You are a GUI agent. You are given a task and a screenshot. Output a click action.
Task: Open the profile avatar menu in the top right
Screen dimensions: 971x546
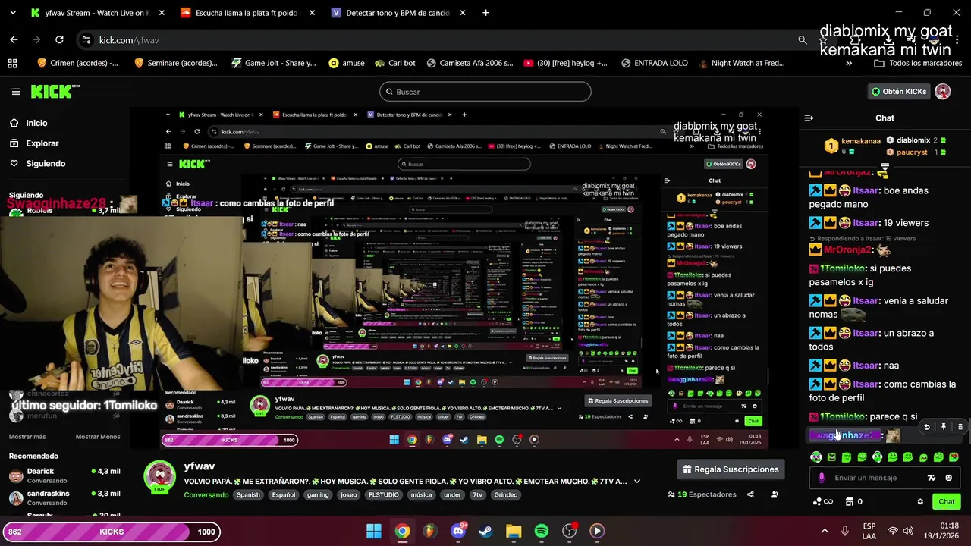943,92
